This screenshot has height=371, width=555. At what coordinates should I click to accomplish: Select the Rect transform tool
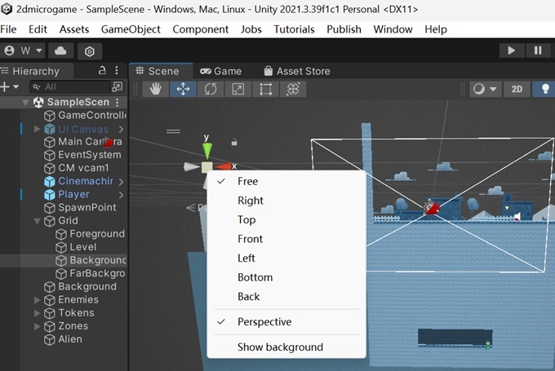(265, 89)
